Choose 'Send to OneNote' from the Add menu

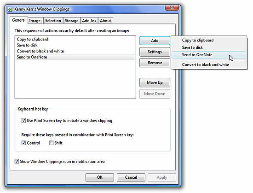209,55
